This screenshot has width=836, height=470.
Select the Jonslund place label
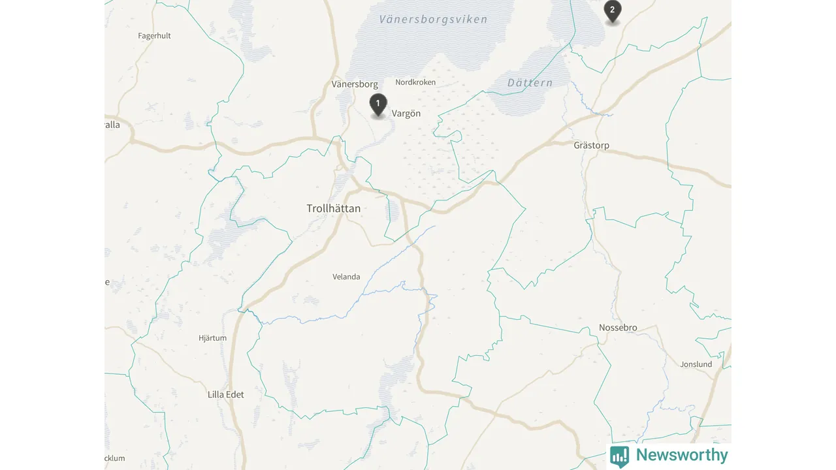pyautogui.click(x=696, y=364)
